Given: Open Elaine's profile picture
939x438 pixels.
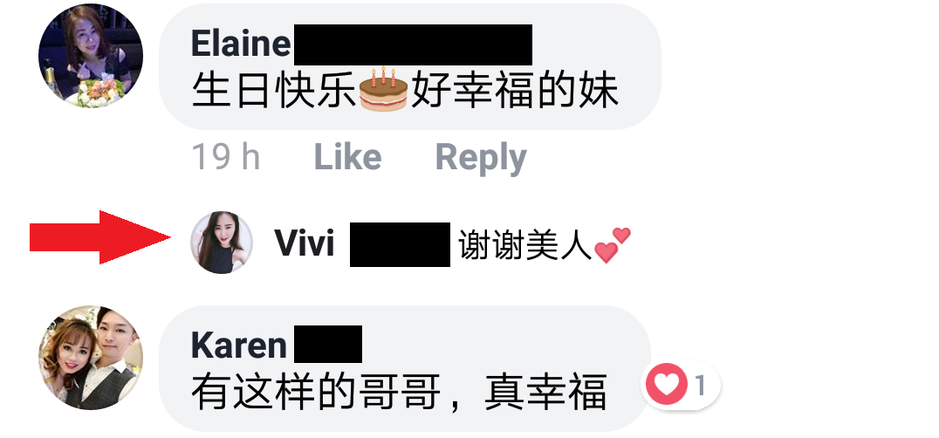Looking at the screenshot, I should pyautogui.click(x=91, y=56).
